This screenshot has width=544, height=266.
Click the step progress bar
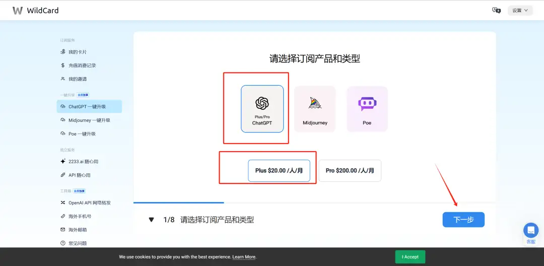click(x=315, y=203)
